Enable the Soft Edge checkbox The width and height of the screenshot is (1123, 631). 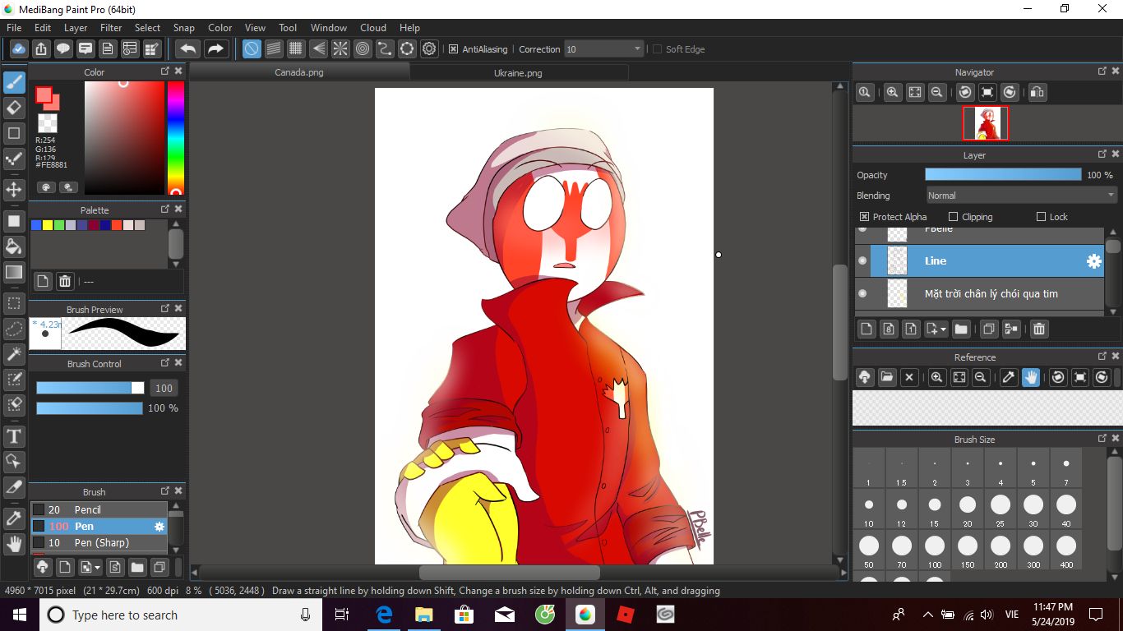click(657, 49)
